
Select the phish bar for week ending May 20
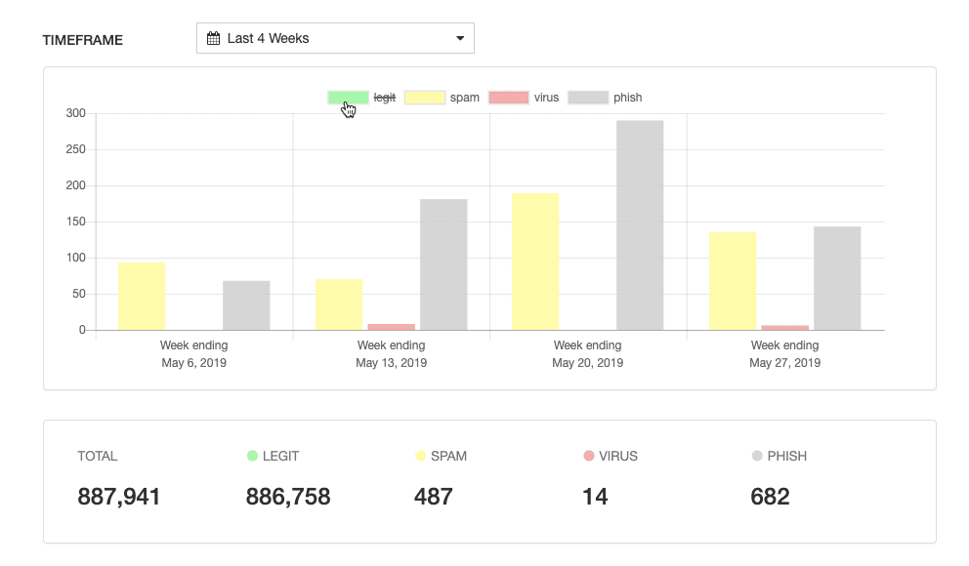640,225
